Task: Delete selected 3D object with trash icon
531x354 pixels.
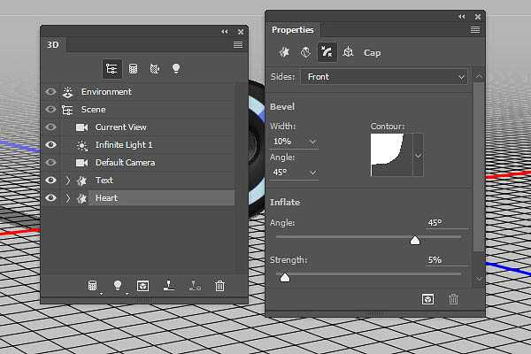Action: 220,286
